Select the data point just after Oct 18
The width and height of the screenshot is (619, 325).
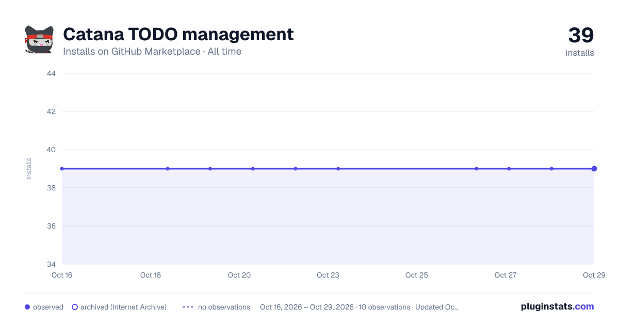[168, 169]
